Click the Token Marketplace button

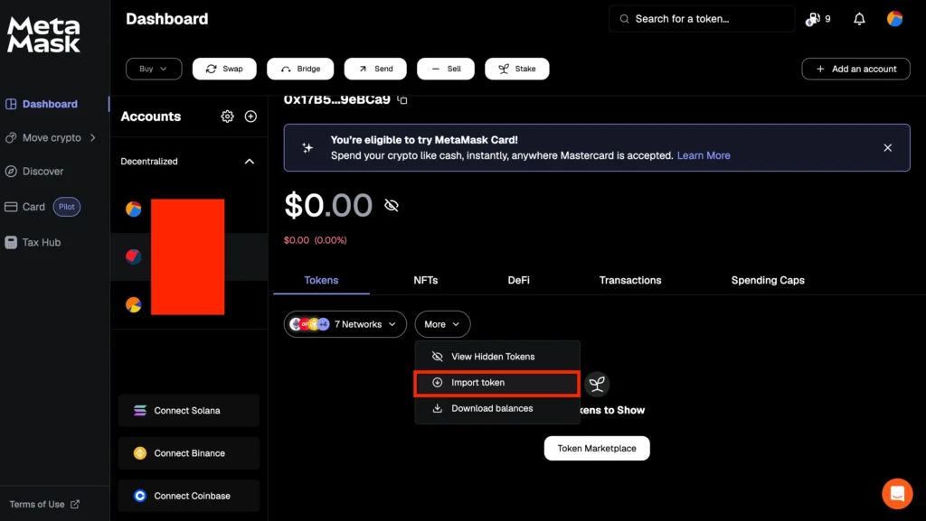(x=597, y=449)
